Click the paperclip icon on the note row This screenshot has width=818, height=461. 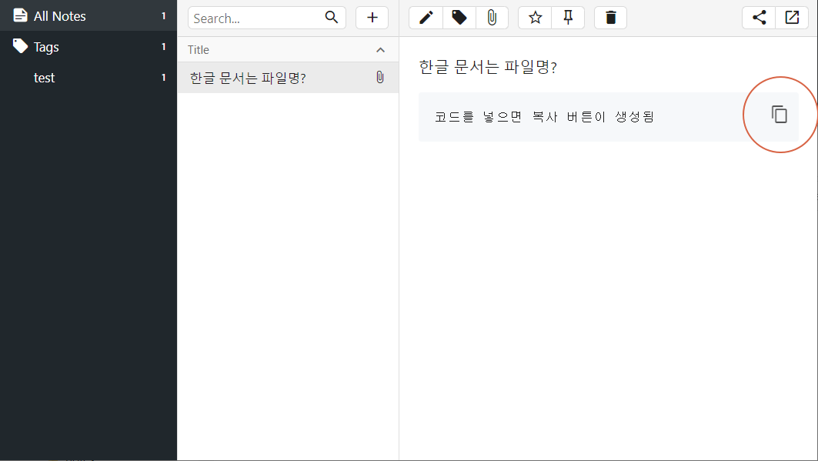[380, 77]
